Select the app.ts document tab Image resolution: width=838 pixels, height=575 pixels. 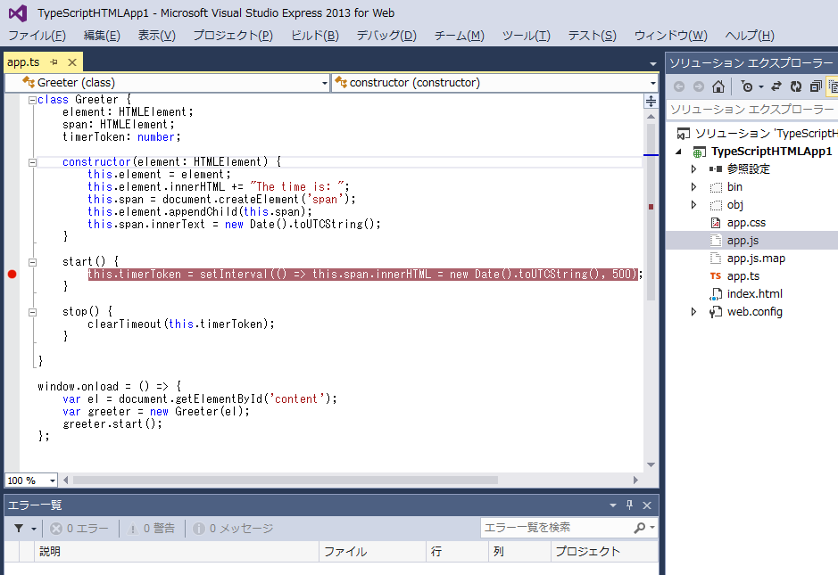(x=23, y=62)
